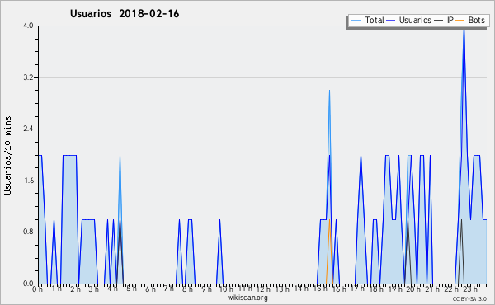Click the peak of the spike near 23 h
The width and height of the screenshot is (495, 305).
pyautogui.click(x=464, y=29)
